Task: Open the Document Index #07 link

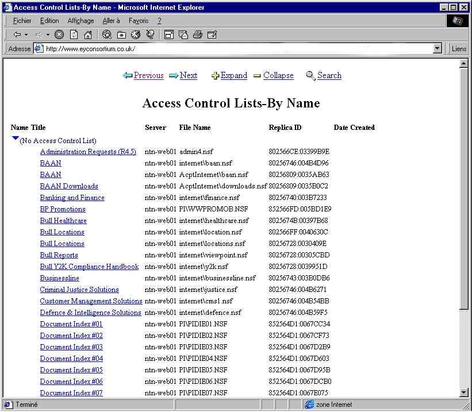Action: pos(71,392)
